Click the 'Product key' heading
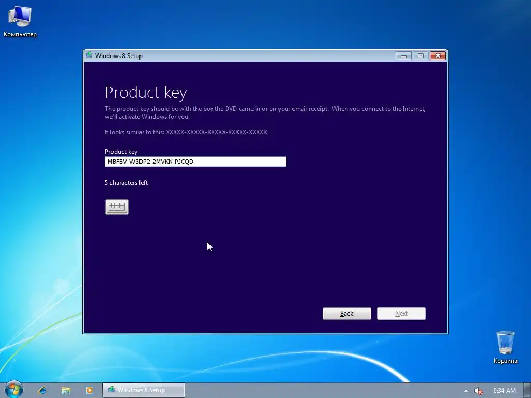Viewport: 531px width, 398px height. [146, 92]
